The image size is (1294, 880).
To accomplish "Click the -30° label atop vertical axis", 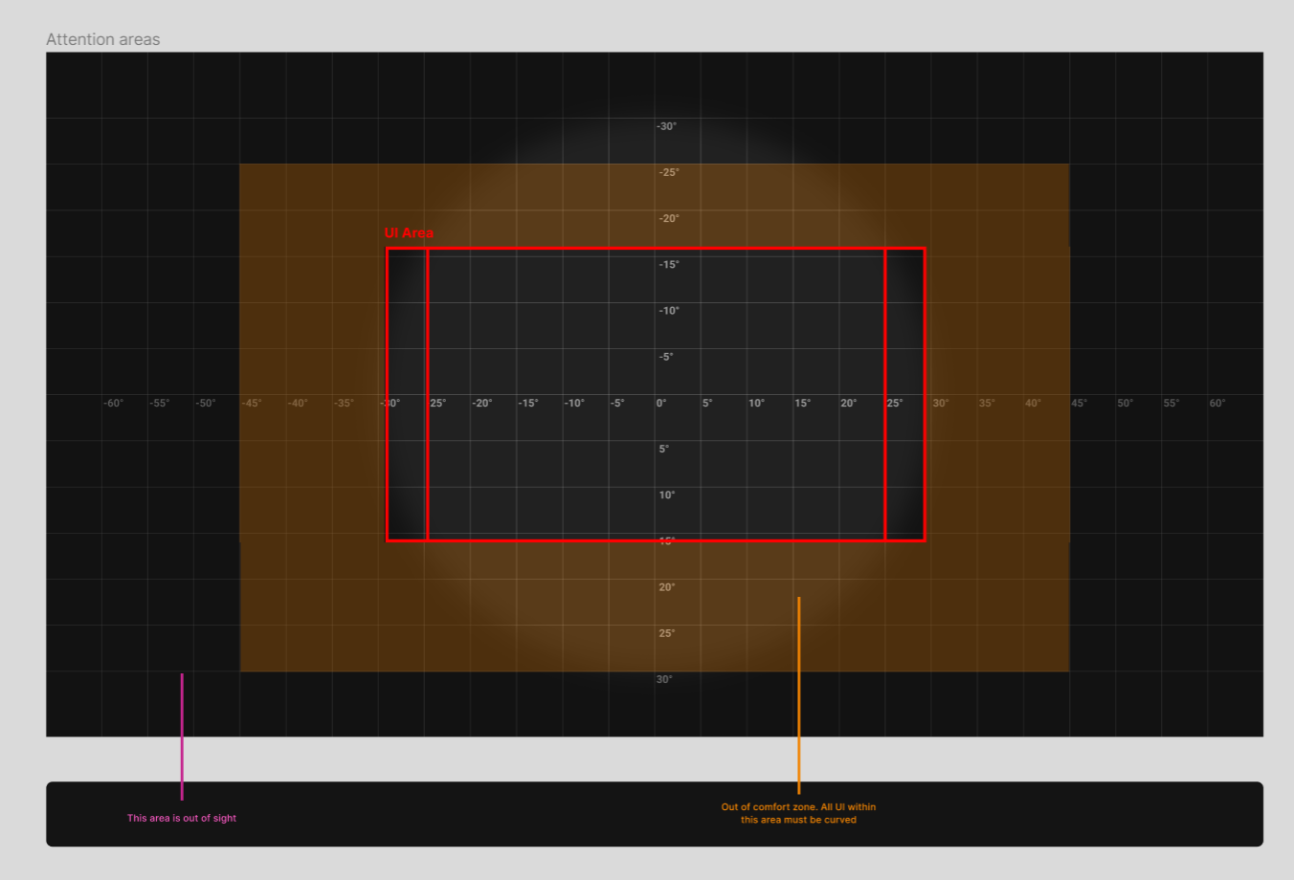I will tap(666, 126).
